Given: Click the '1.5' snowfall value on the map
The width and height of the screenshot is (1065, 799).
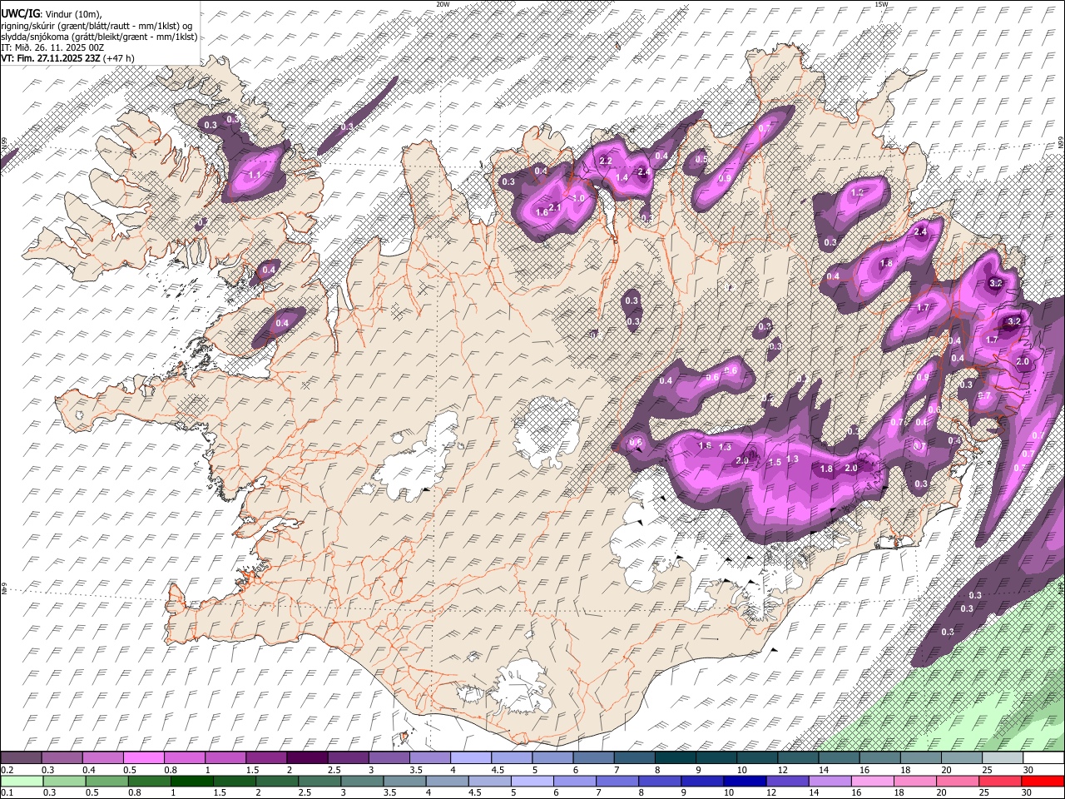Looking at the screenshot, I should pyautogui.click(x=774, y=462).
